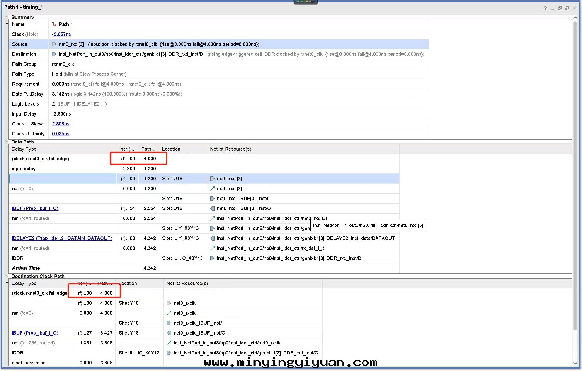Click the IBUF (Prop_ibuf_I_O) link in Data Path
The width and height of the screenshot is (582, 371).
[35, 208]
